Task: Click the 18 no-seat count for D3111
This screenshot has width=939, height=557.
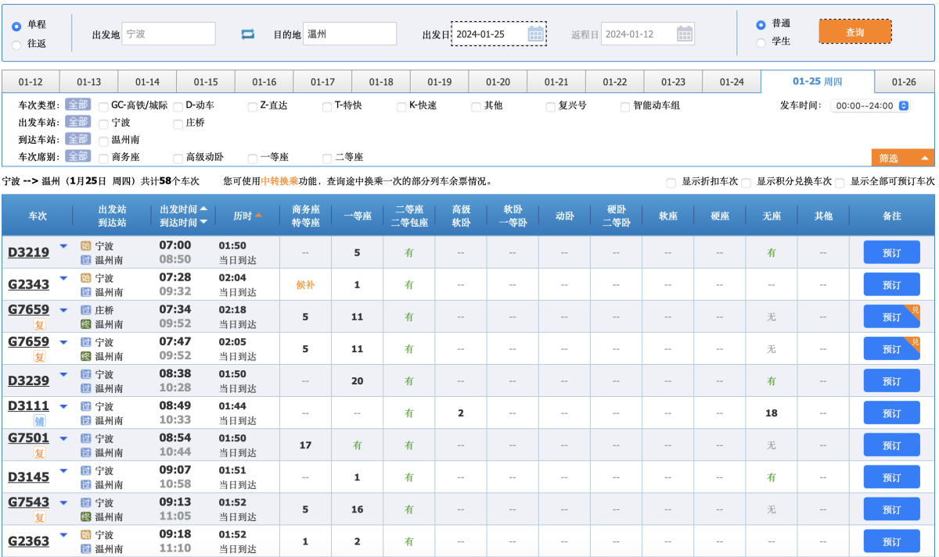Action: click(x=772, y=413)
